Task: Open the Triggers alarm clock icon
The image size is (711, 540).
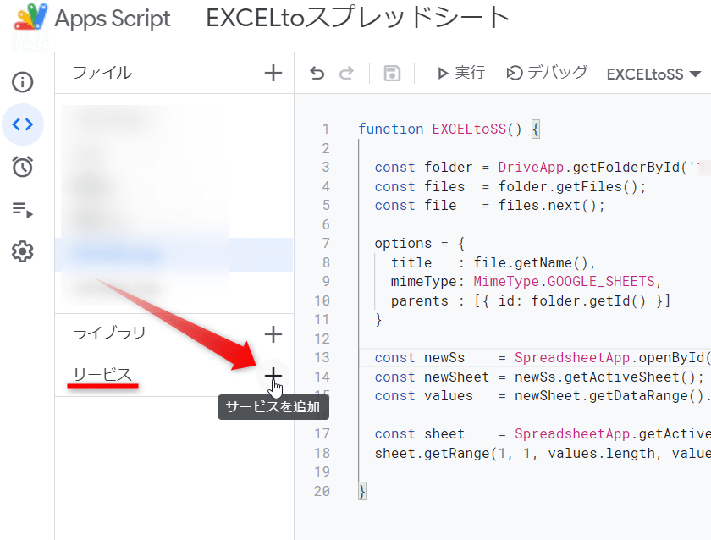Action: 22,167
